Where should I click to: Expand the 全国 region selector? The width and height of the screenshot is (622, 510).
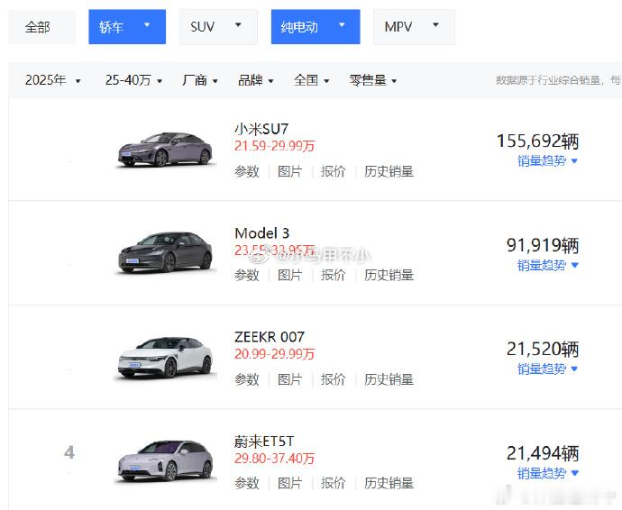(x=311, y=80)
